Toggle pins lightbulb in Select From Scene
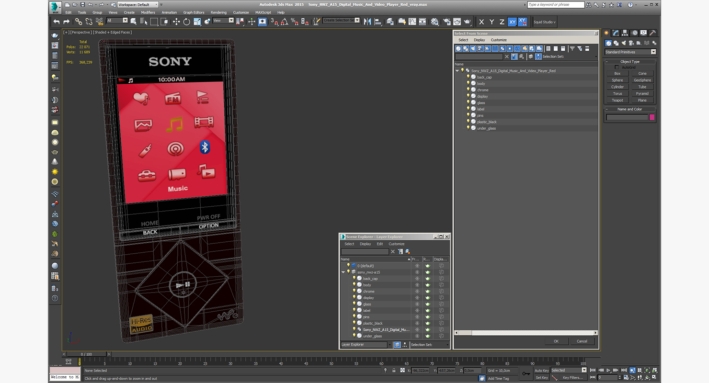This screenshot has width=709, height=383. point(468,115)
